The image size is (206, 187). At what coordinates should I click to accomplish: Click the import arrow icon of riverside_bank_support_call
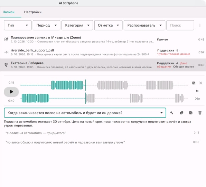(6, 52)
